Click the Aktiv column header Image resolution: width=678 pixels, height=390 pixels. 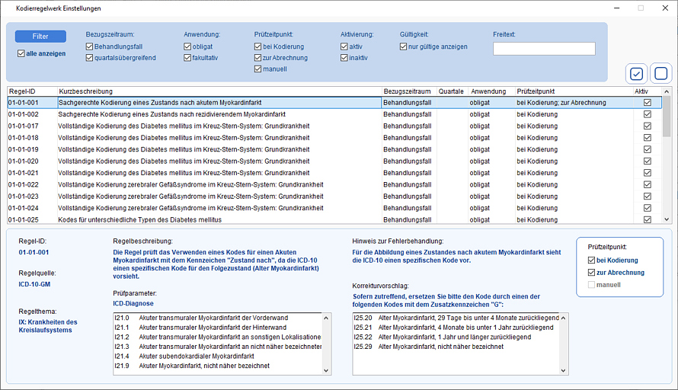click(x=647, y=91)
